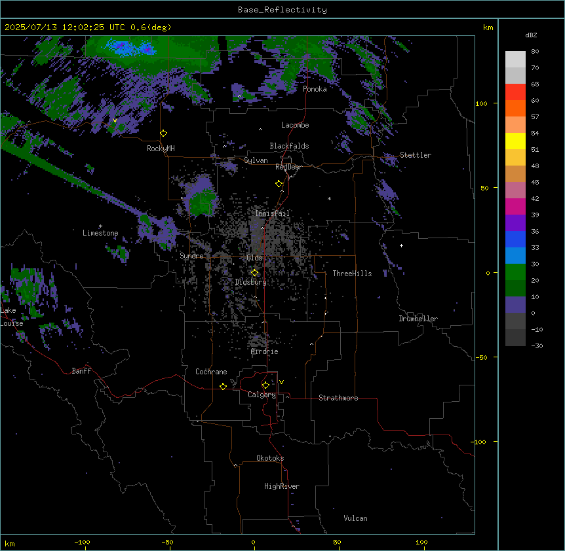The width and height of the screenshot is (565, 551).
Task: Click the Base_Reflectivity title text
Action: click(282, 10)
